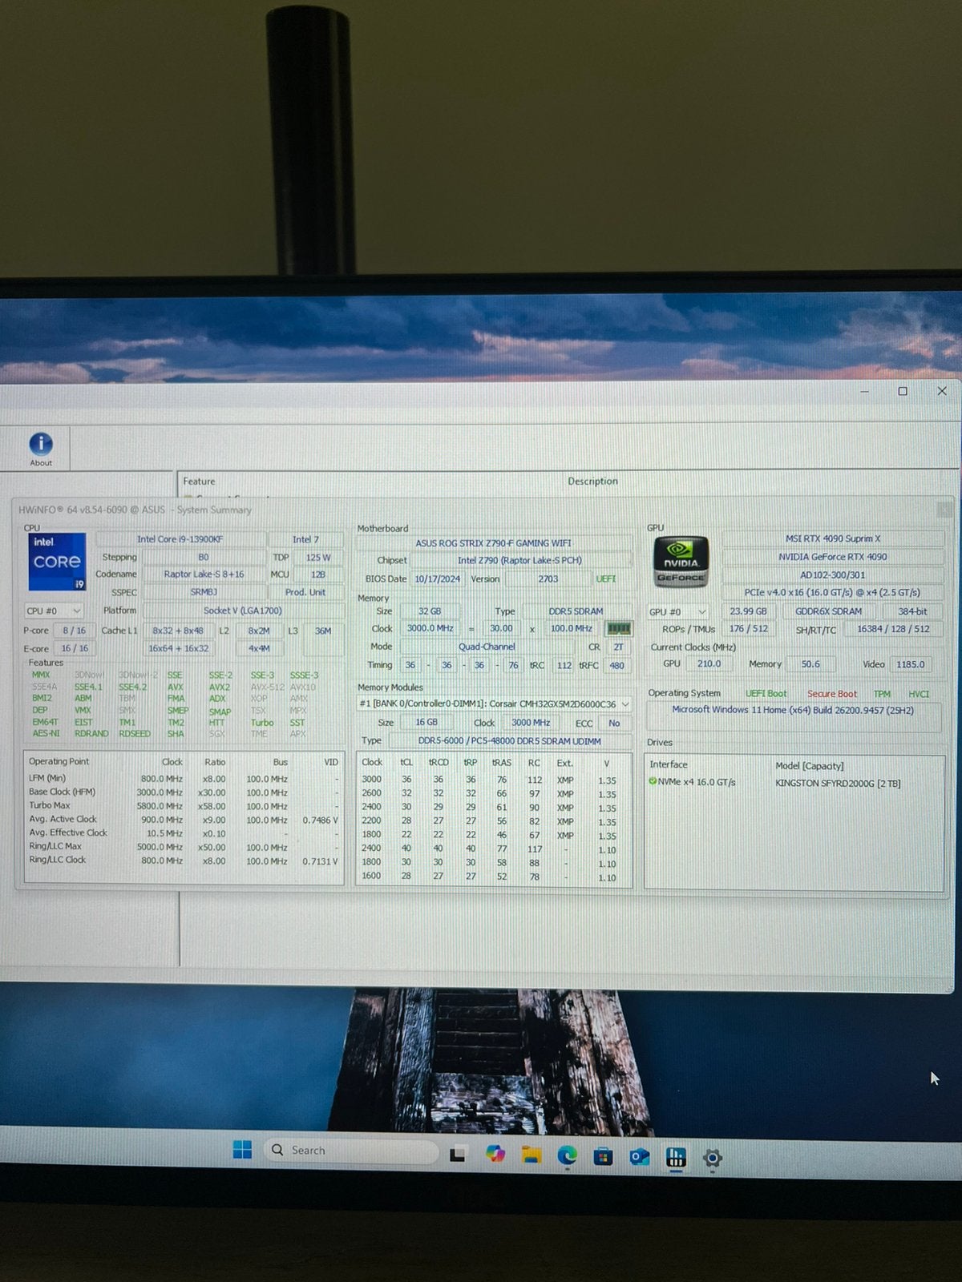The image size is (962, 1282).
Task: Click the Intel Z790 chipset field
Action: coord(519,561)
